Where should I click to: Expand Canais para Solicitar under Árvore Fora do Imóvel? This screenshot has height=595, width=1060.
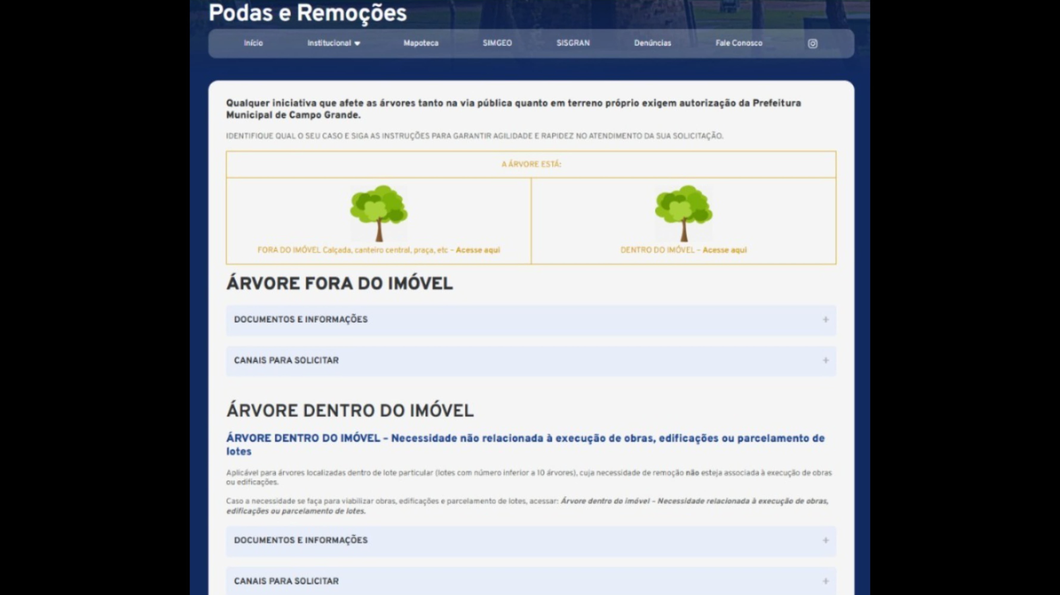[287, 360]
